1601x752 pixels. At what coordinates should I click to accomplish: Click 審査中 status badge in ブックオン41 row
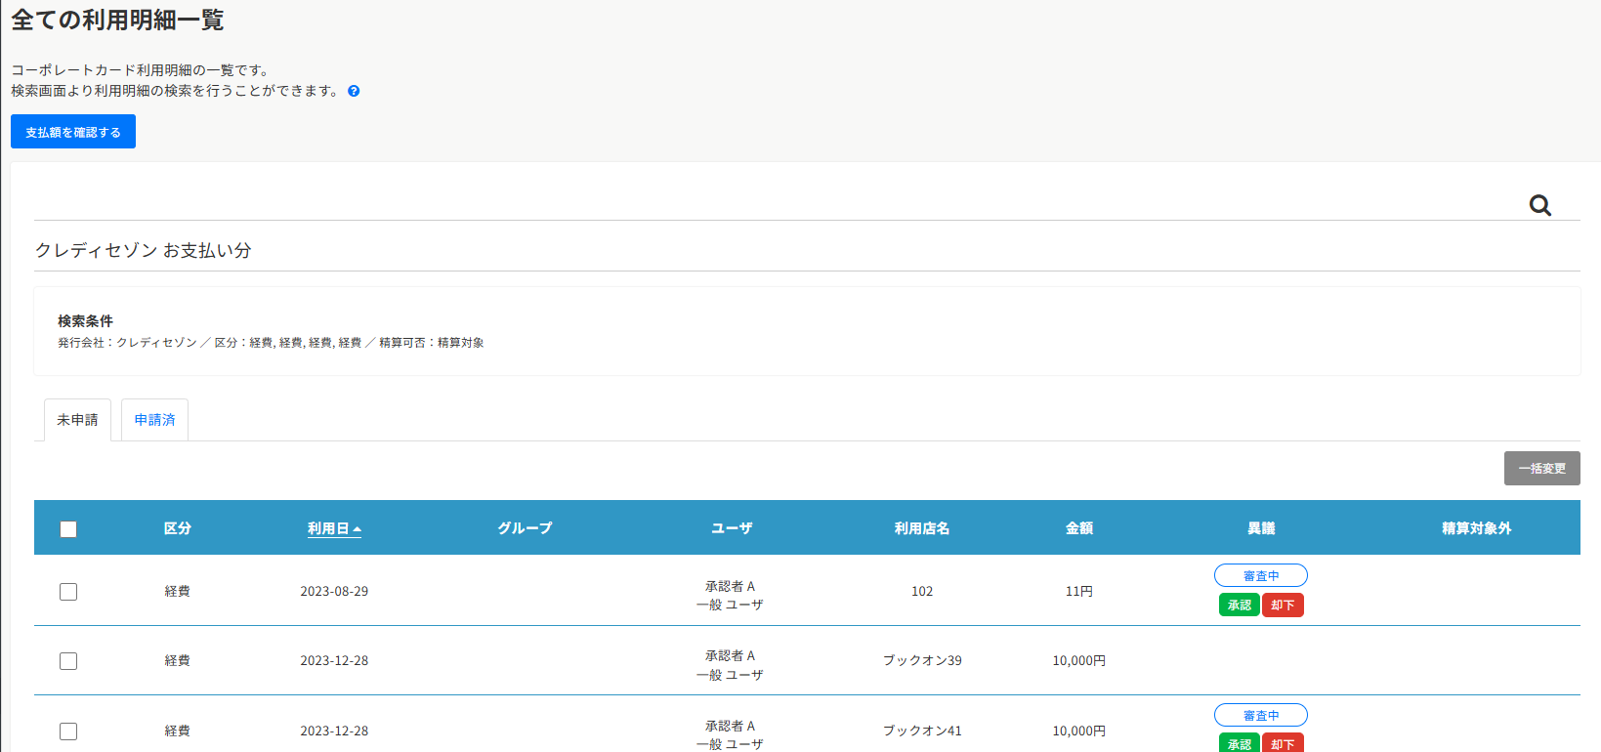1260,716
